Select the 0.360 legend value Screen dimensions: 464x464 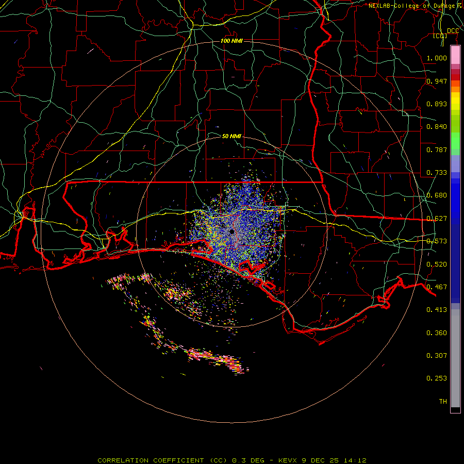pos(437,333)
